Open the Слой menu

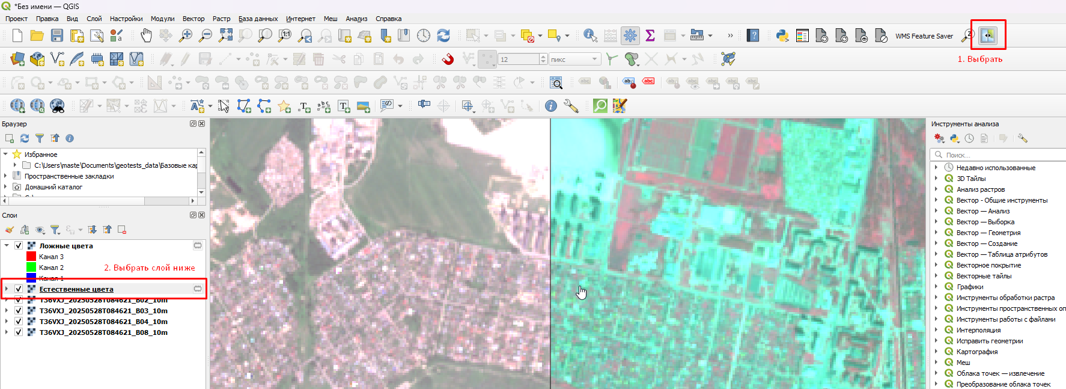pos(94,19)
